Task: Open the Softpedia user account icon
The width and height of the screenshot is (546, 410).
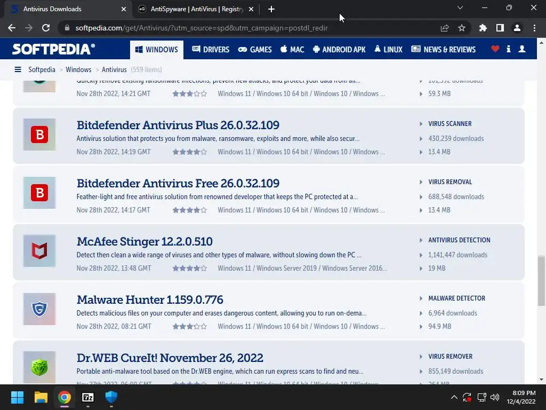Action: click(522, 49)
